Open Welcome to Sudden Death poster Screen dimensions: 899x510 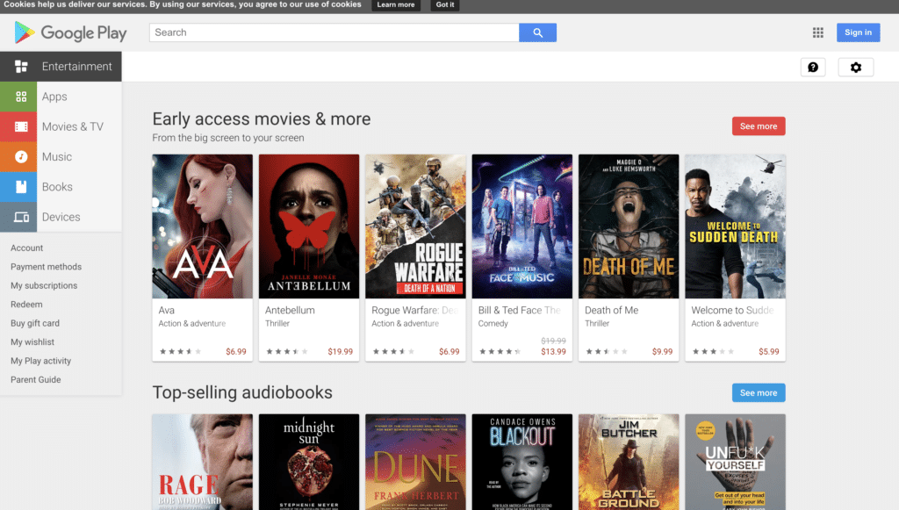[x=736, y=226]
